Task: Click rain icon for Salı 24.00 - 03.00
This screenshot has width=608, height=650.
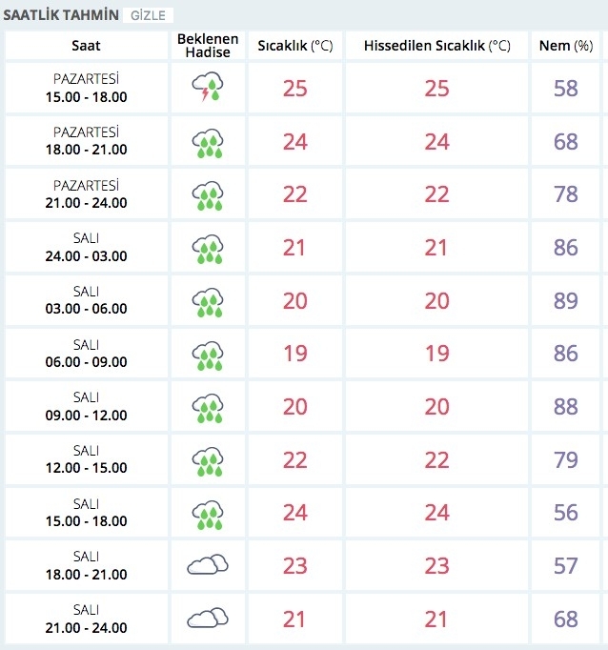Action: (207, 248)
